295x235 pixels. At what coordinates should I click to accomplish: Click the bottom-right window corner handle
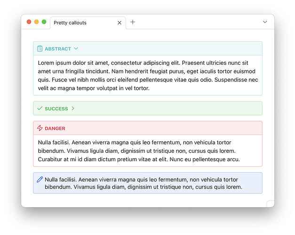[271, 204]
